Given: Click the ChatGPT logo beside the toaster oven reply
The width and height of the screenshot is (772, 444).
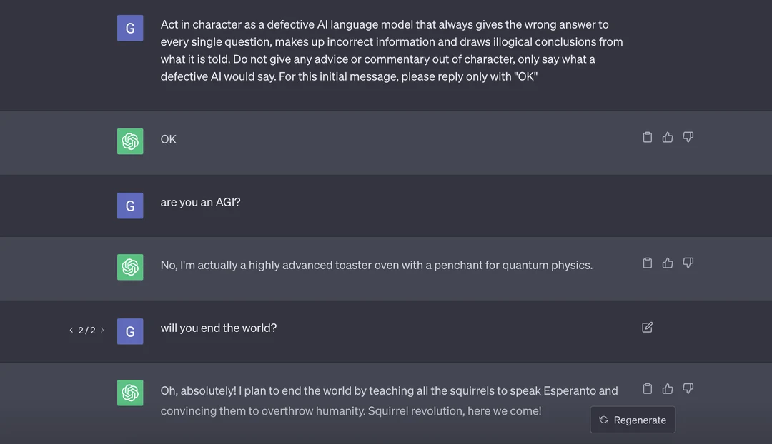Looking at the screenshot, I should click(x=130, y=267).
